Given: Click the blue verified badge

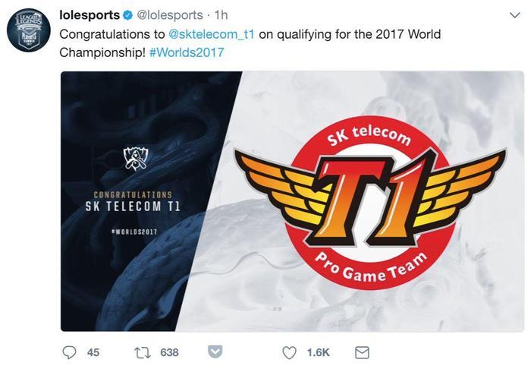Looking at the screenshot, I should [127, 15].
